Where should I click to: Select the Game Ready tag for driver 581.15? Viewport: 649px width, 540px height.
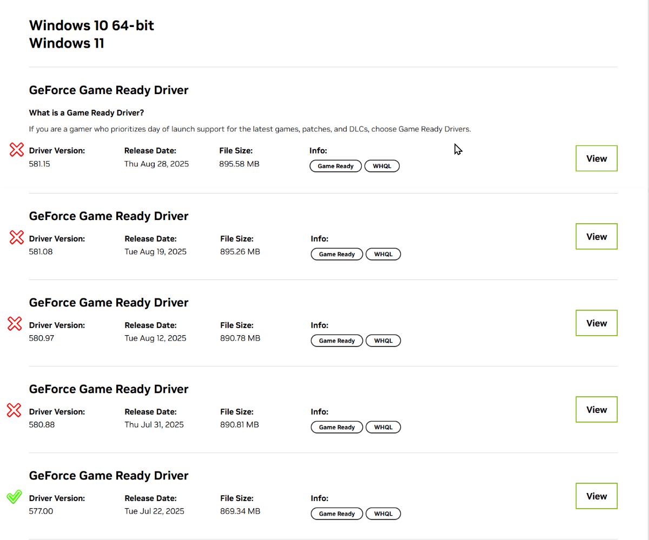335,166
